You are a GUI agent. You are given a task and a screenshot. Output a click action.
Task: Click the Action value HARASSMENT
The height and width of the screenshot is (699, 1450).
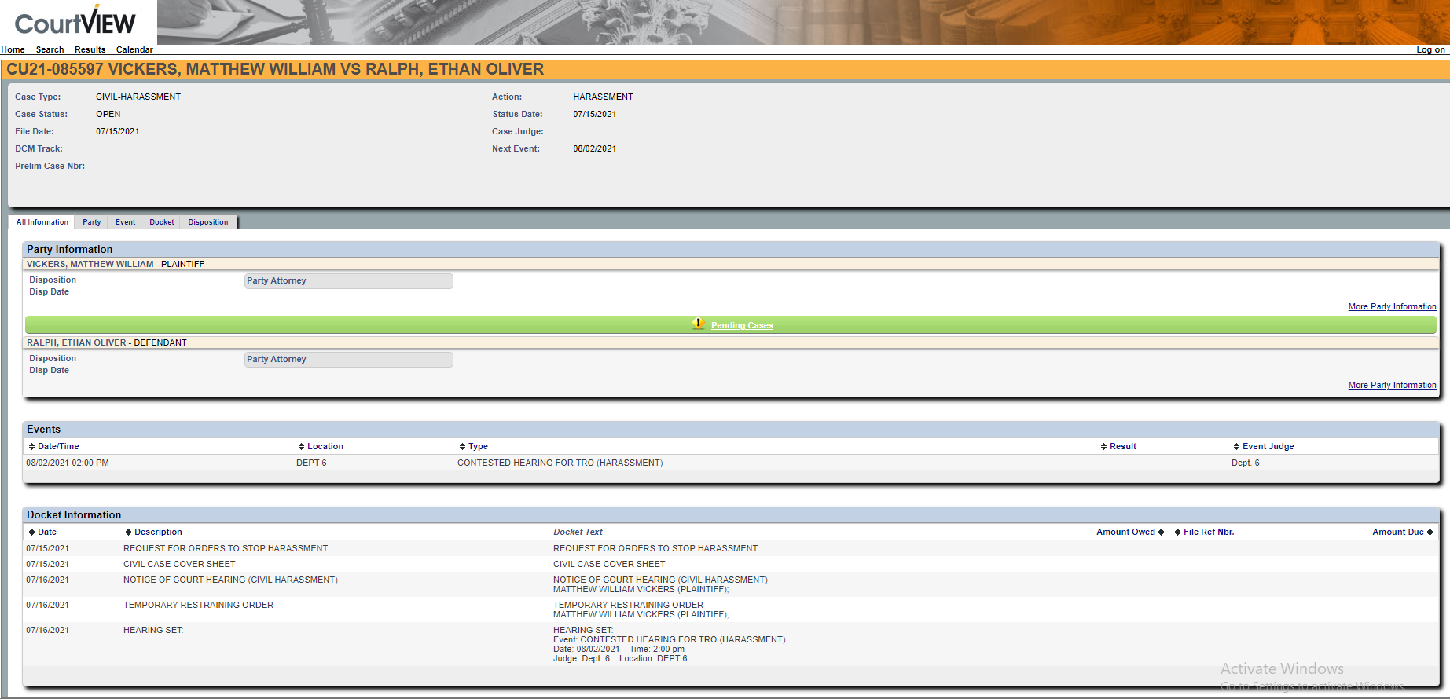click(x=603, y=97)
